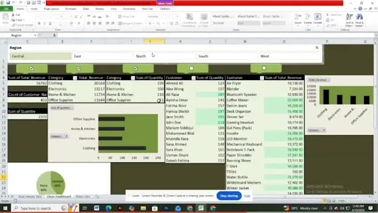Open Customer filter dropdown in Total Revenue table
This screenshot has height=213, width=378.
click(262, 78)
